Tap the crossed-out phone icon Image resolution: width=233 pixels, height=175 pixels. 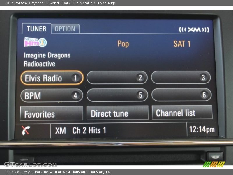[x=26, y=130]
